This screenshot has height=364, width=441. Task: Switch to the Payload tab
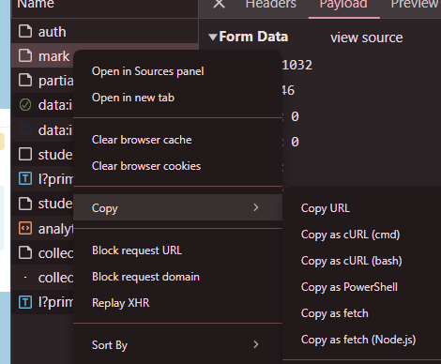(x=343, y=5)
